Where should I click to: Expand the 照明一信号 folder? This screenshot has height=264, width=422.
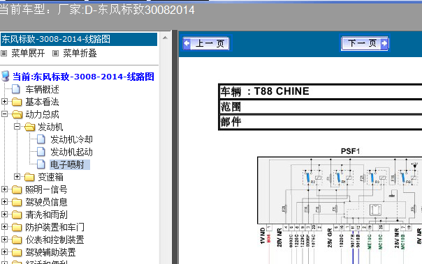click(x=4, y=189)
